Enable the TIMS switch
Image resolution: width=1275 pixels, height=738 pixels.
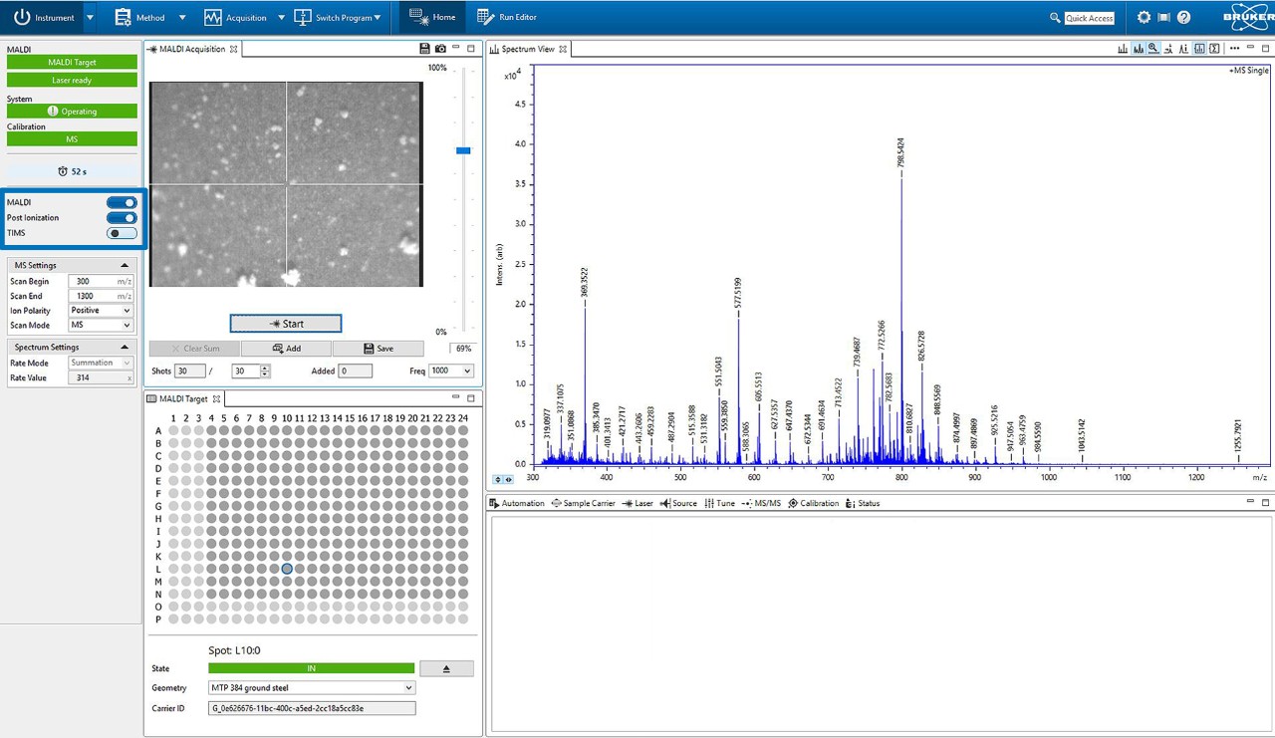tap(121, 232)
